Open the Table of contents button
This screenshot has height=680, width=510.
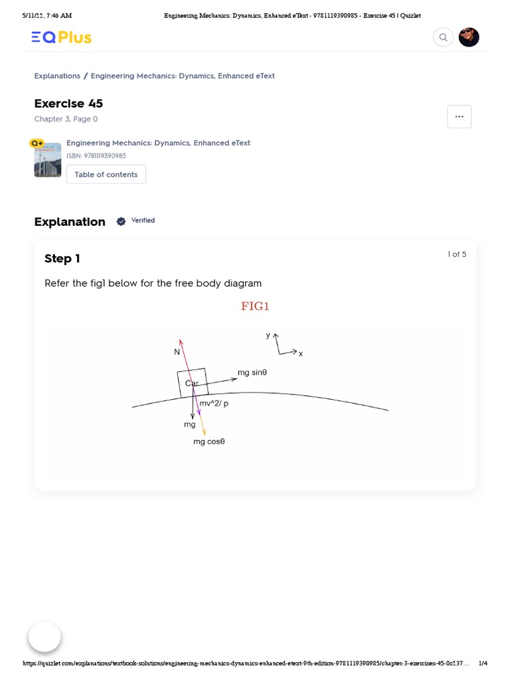(106, 175)
